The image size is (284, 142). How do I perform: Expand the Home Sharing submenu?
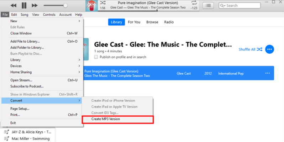[42, 72]
